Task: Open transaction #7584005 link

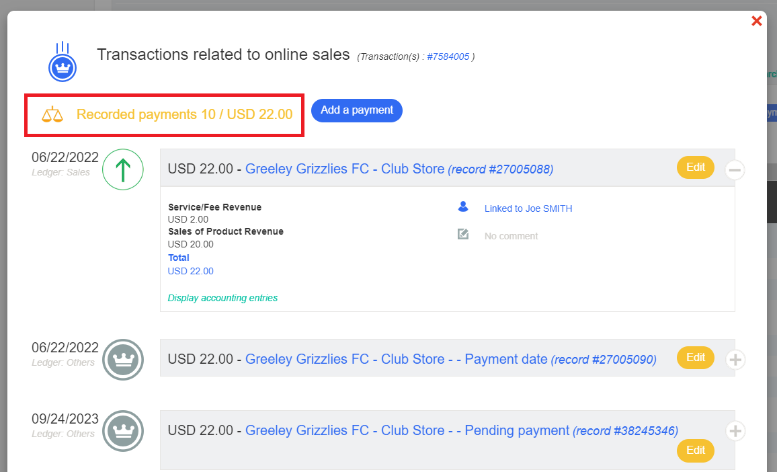Action: [x=448, y=56]
